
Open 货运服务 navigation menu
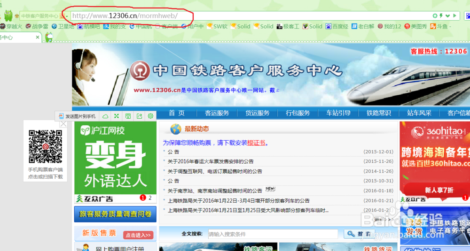tap(257, 113)
